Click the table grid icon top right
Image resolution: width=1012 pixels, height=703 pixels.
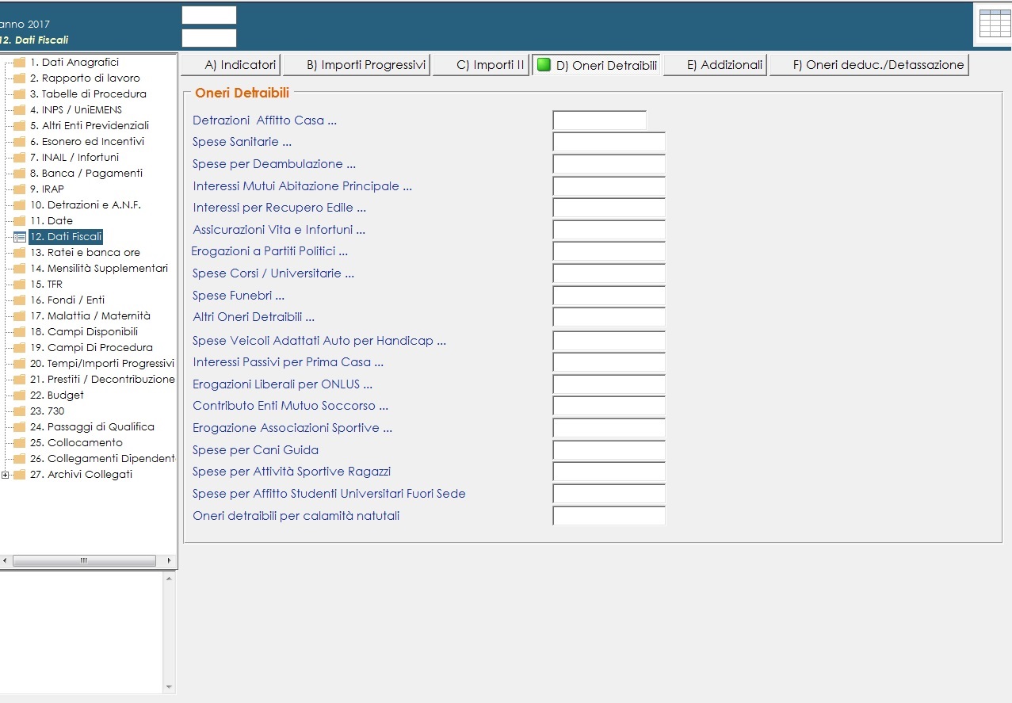point(995,24)
